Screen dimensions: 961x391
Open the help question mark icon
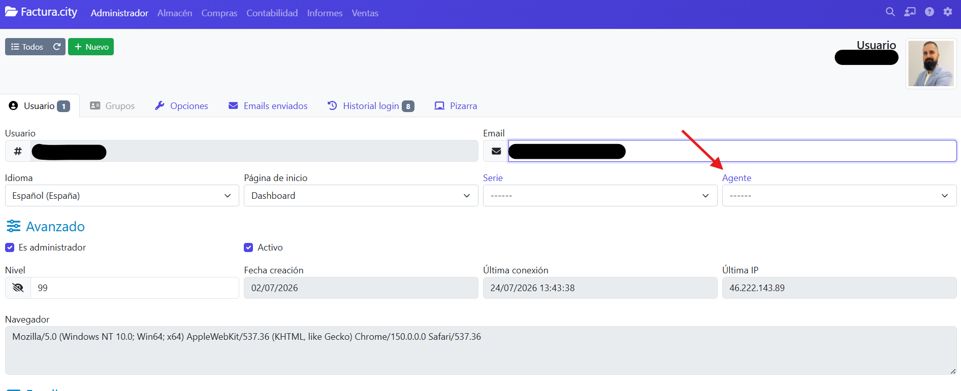coord(930,12)
